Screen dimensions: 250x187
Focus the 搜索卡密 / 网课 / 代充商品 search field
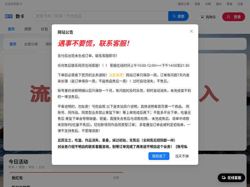click(x=100, y=16)
